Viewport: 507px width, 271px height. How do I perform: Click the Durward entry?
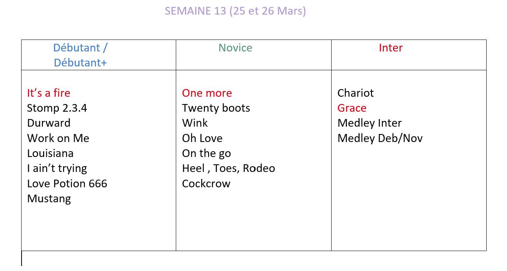tap(49, 123)
